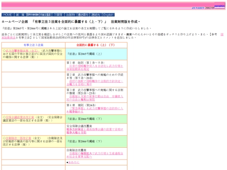Open the navigation button right of 前進
The width and height of the screenshot is (227, 170).
pyautogui.click(x=33, y=15)
